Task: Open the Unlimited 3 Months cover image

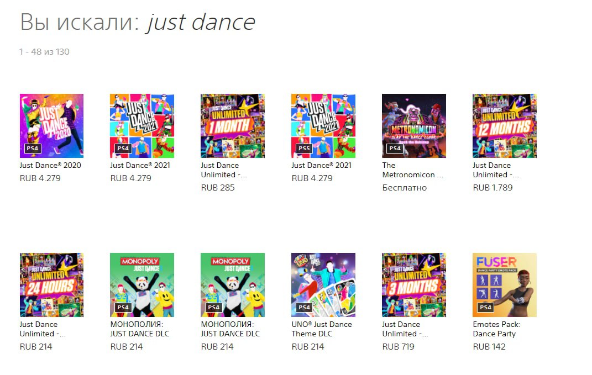Action: point(414,285)
